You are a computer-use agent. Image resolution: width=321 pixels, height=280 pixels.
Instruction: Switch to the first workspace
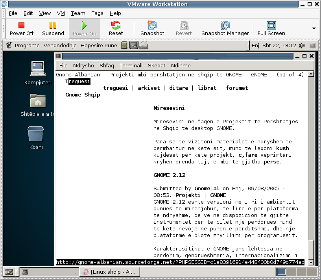pos(281,272)
